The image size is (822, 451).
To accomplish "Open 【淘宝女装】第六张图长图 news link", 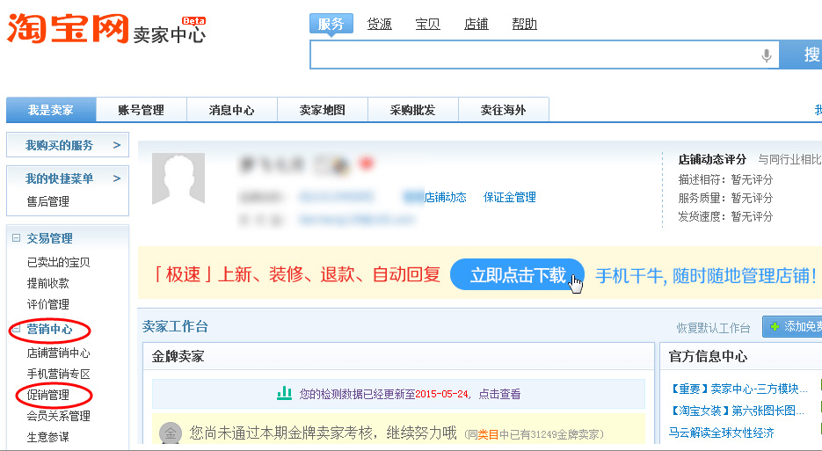I will click(737, 411).
